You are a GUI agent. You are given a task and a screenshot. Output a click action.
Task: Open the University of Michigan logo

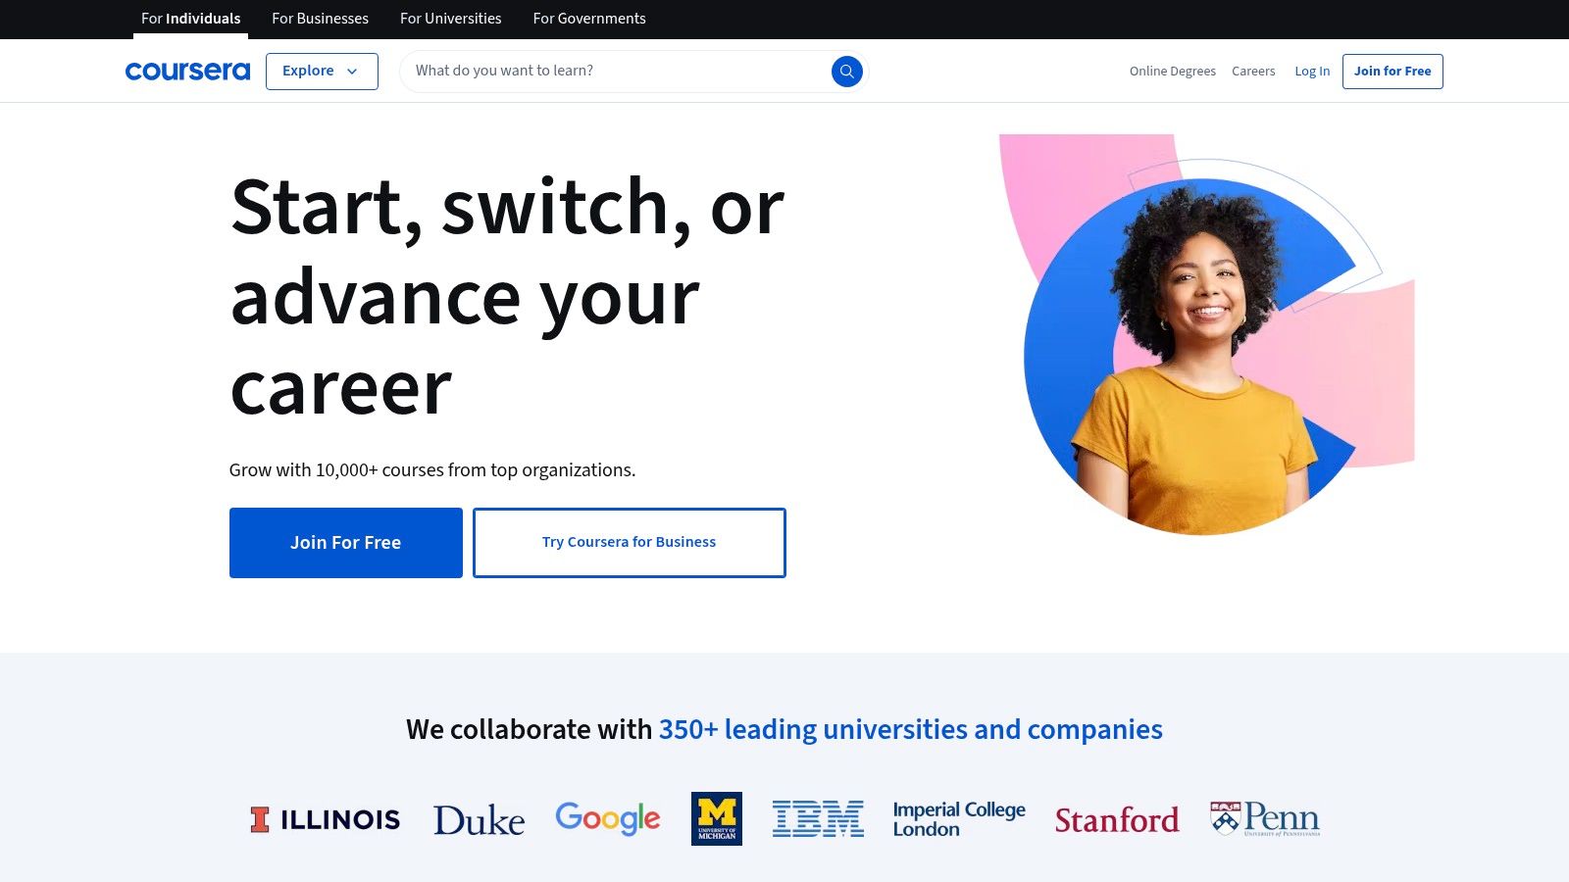click(717, 818)
